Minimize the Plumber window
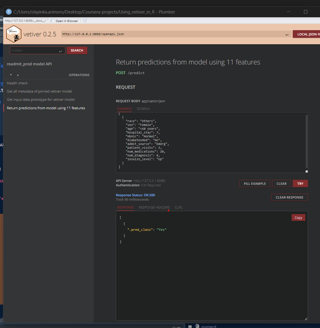The height and width of the screenshot is (328, 320). [x=289, y=12]
